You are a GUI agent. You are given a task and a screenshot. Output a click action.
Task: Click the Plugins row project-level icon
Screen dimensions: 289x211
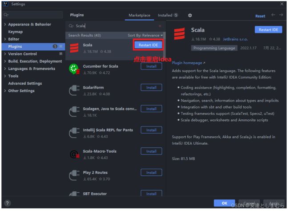[x=61, y=46]
